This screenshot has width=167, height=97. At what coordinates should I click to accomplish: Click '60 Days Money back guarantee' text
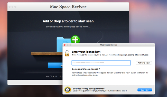point(89,89)
